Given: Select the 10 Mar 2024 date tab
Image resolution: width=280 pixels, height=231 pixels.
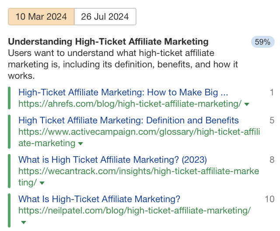Looking at the screenshot, I should (x=41, y=17).
